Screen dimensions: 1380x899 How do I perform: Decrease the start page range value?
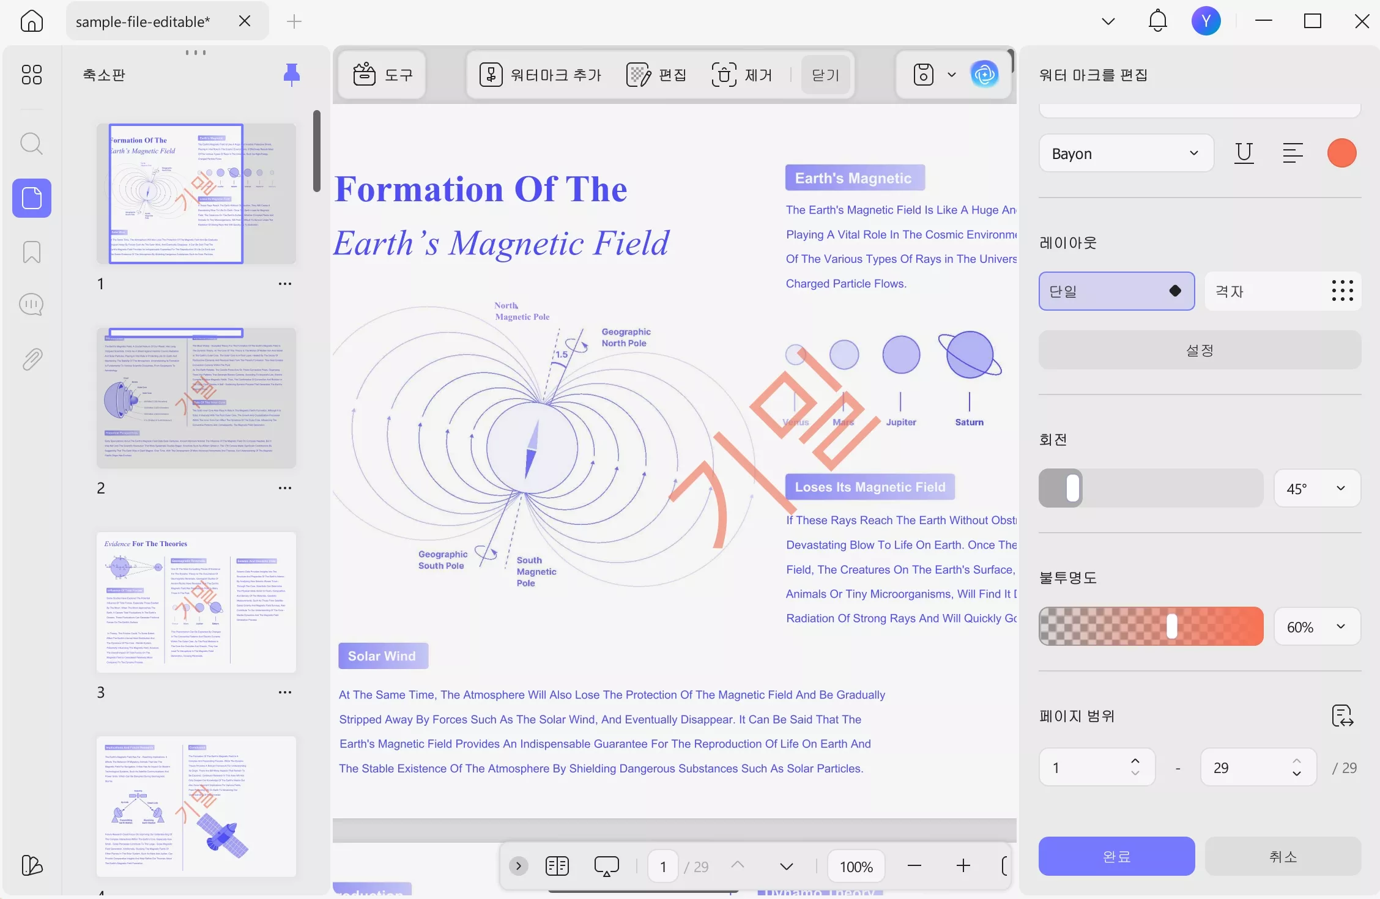tap(1135, 774)
